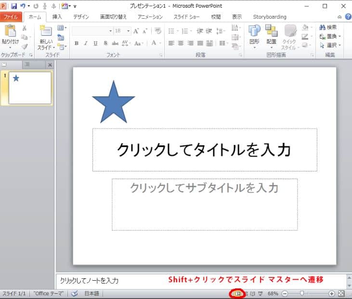This screenshot has height=299, width=352.
Task: Click the Normal view button circled in red
Action: [x=237, y=293]
